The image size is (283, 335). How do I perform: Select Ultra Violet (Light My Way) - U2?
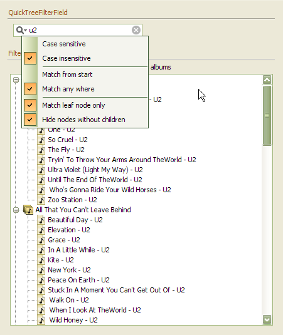95,170
